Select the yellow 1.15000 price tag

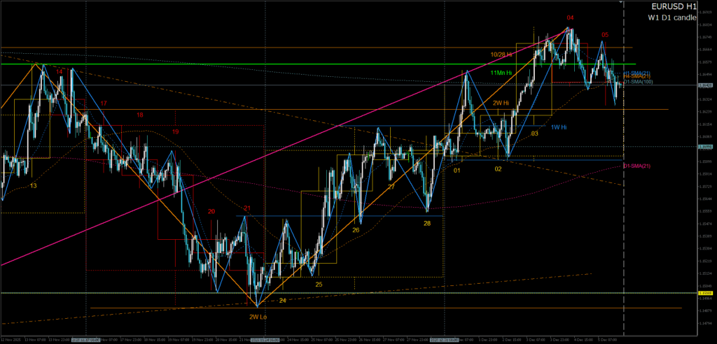(706, 293)
